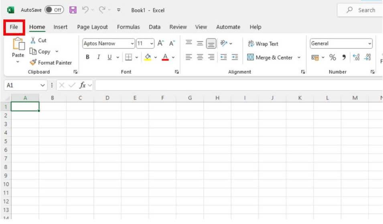Open Insert Function fx button
Screen dimensions: 383x224
tap(83, 85)
